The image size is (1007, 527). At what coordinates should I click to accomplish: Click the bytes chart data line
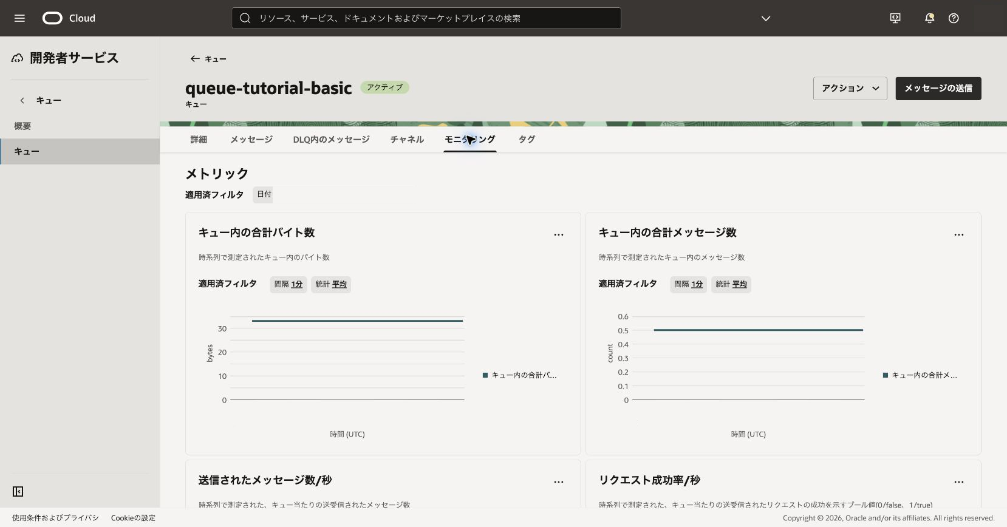click(x=357, y=321)
